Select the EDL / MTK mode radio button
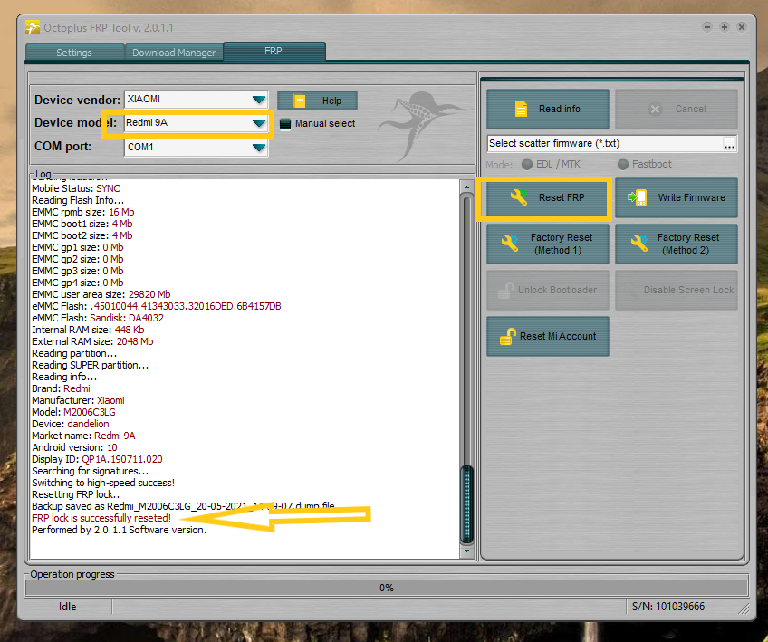768x642 pixels. (x=527, y=164)
